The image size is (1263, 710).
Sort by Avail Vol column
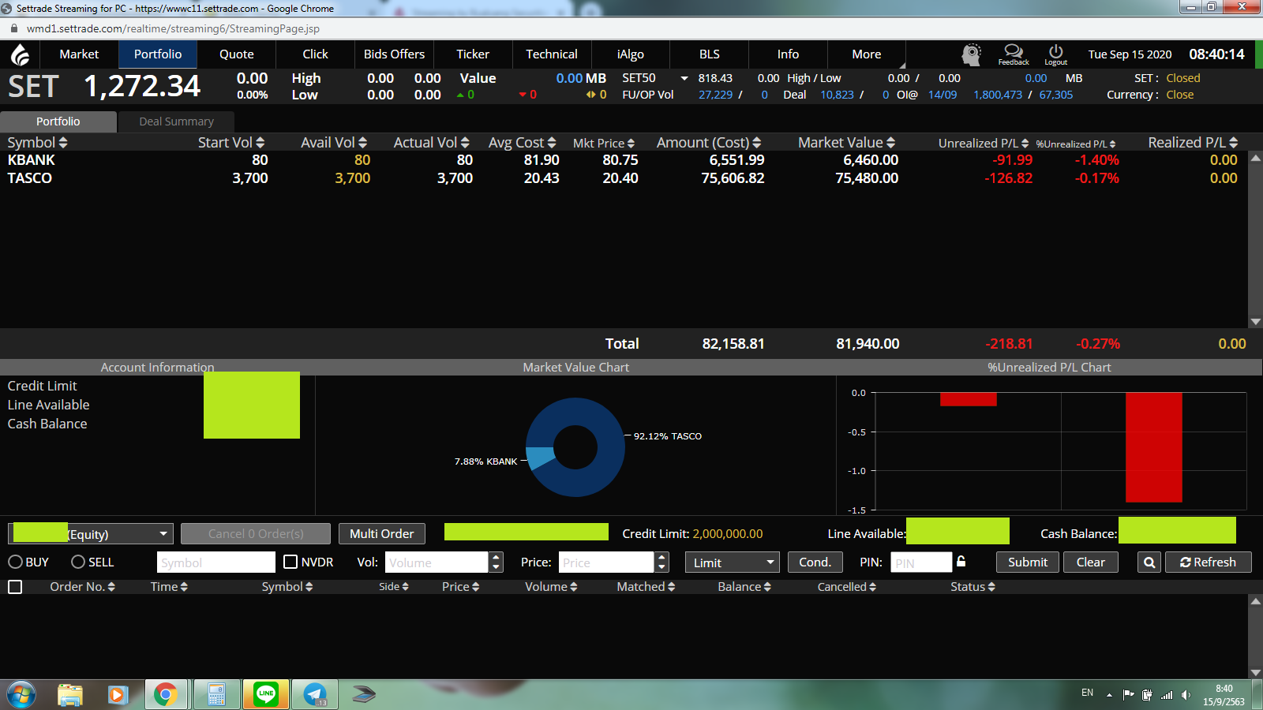tap(334, 143)
